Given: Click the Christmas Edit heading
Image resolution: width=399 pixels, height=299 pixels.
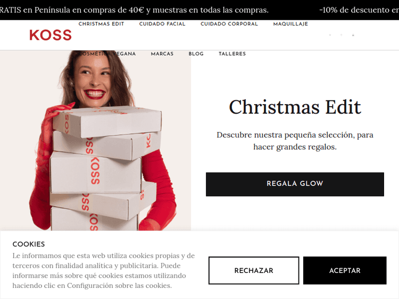Looking at the screenshot, I should (x=295, y=107).
